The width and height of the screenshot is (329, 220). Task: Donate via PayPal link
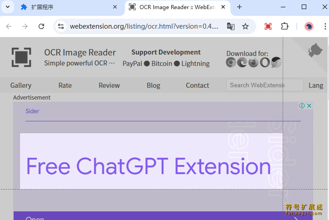point(132,64)
